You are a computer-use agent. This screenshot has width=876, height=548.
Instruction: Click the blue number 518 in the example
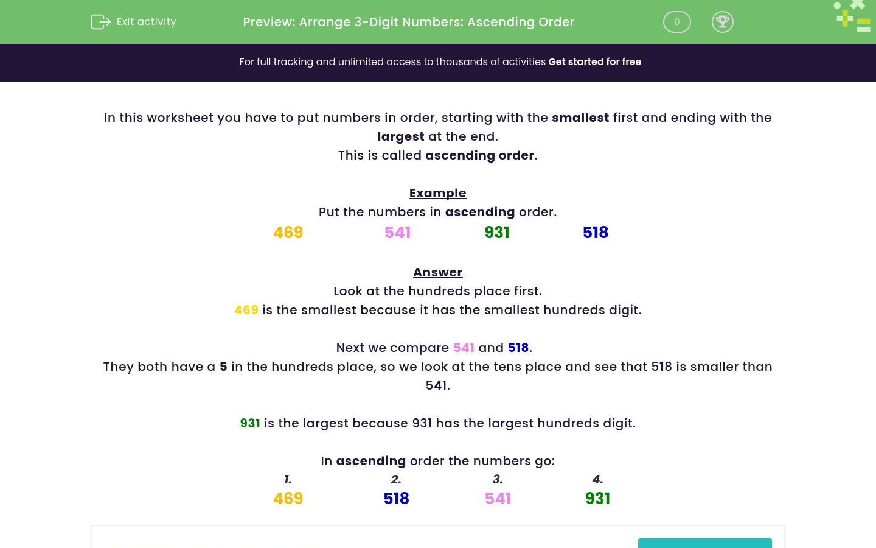pos(595,233)
